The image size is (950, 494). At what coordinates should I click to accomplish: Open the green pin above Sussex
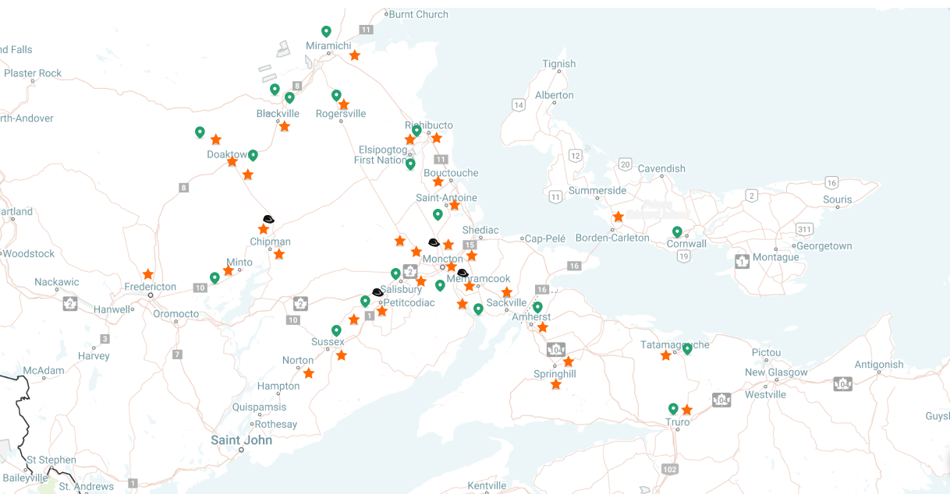tap(336, 330)
